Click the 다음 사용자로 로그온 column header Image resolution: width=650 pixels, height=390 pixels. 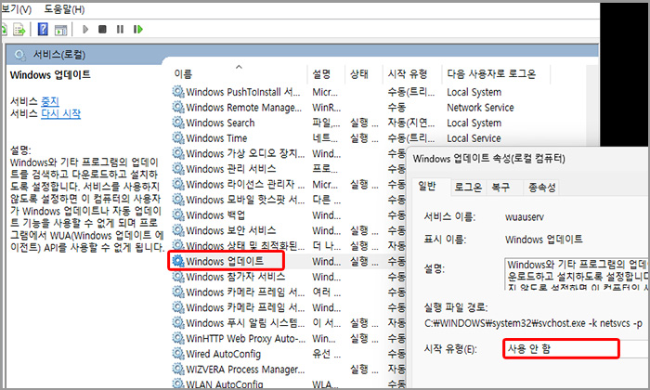(x=491, y=74)
